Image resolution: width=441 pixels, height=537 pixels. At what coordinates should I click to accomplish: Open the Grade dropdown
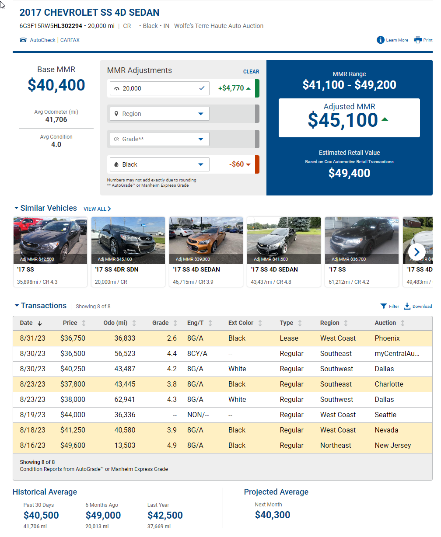(201, 139)
